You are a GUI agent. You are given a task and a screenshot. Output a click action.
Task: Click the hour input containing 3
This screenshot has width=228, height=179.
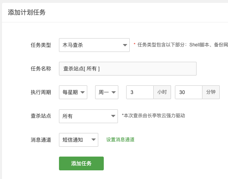(140, 92)
